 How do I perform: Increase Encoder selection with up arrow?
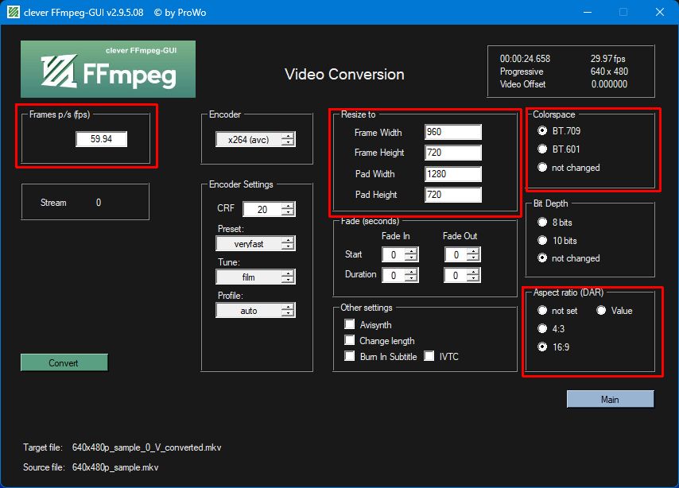click(x=289, y=136)
